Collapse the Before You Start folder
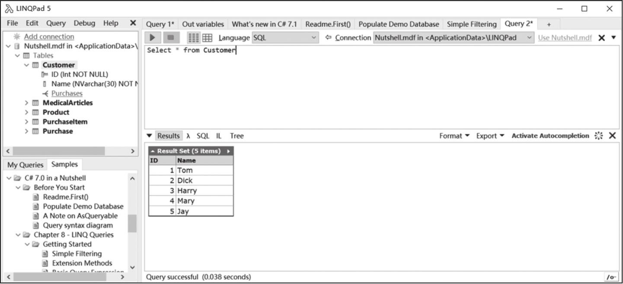This screenshot has width=623, height=284. point(18,187)
